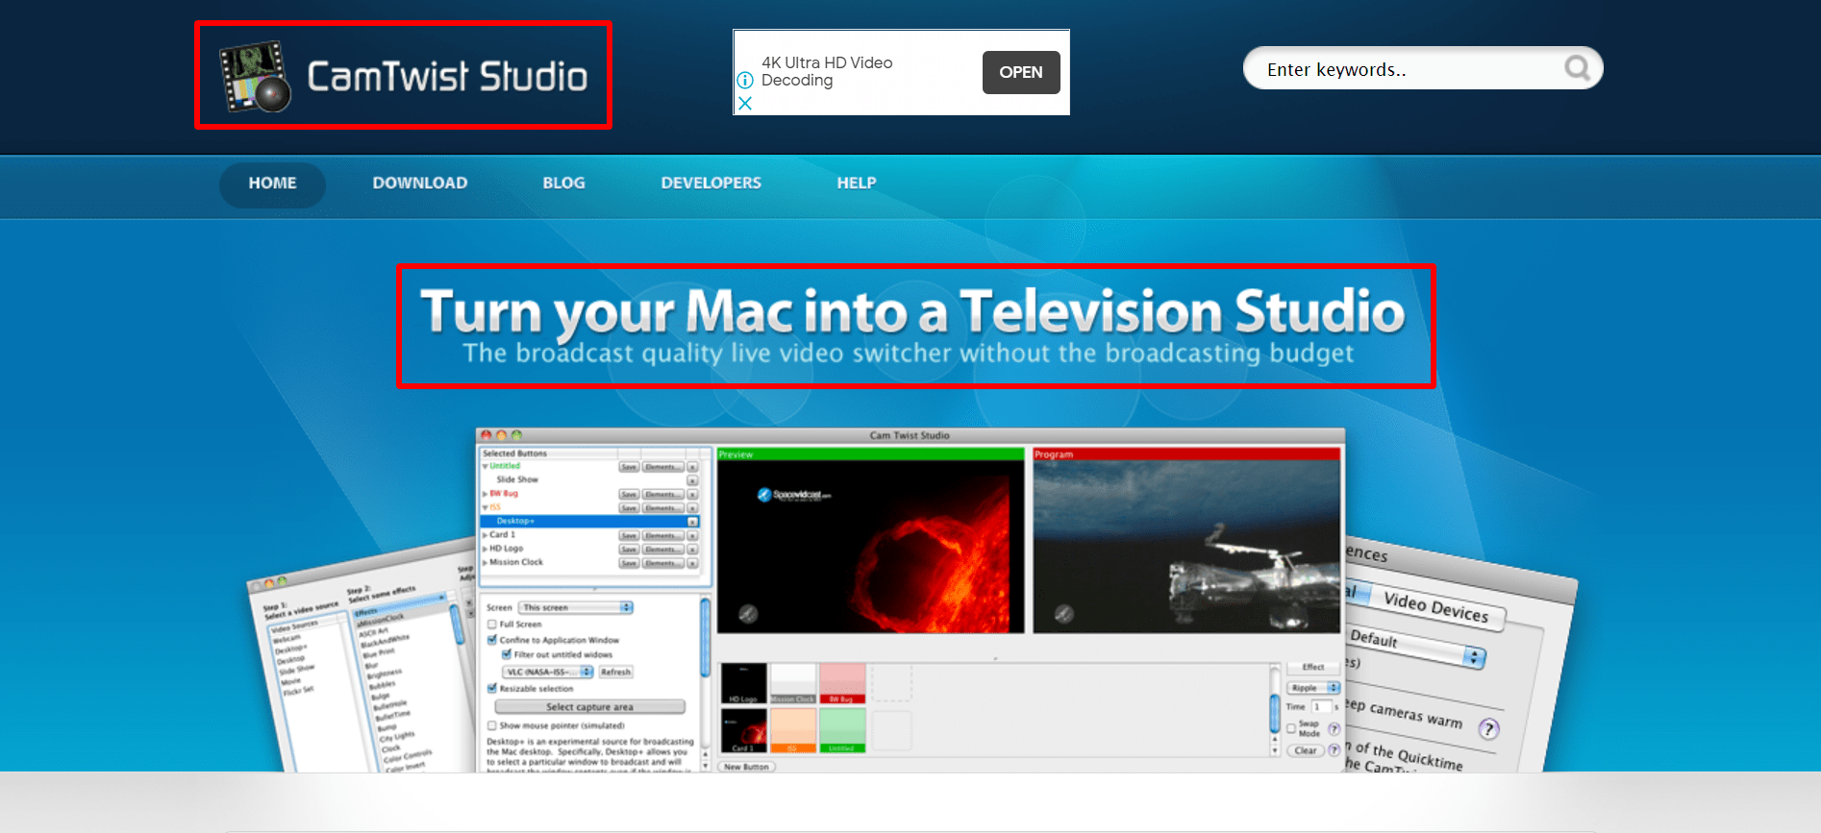Click the help icon in the Preferences window

pos(1488,728)
